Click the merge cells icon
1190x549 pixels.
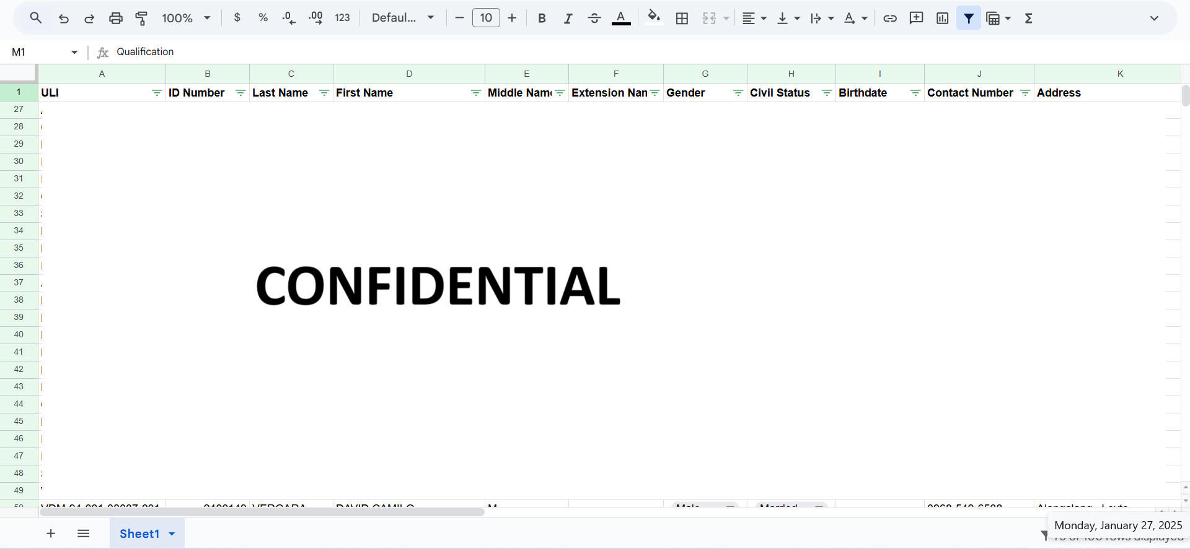tap(709, 18)
